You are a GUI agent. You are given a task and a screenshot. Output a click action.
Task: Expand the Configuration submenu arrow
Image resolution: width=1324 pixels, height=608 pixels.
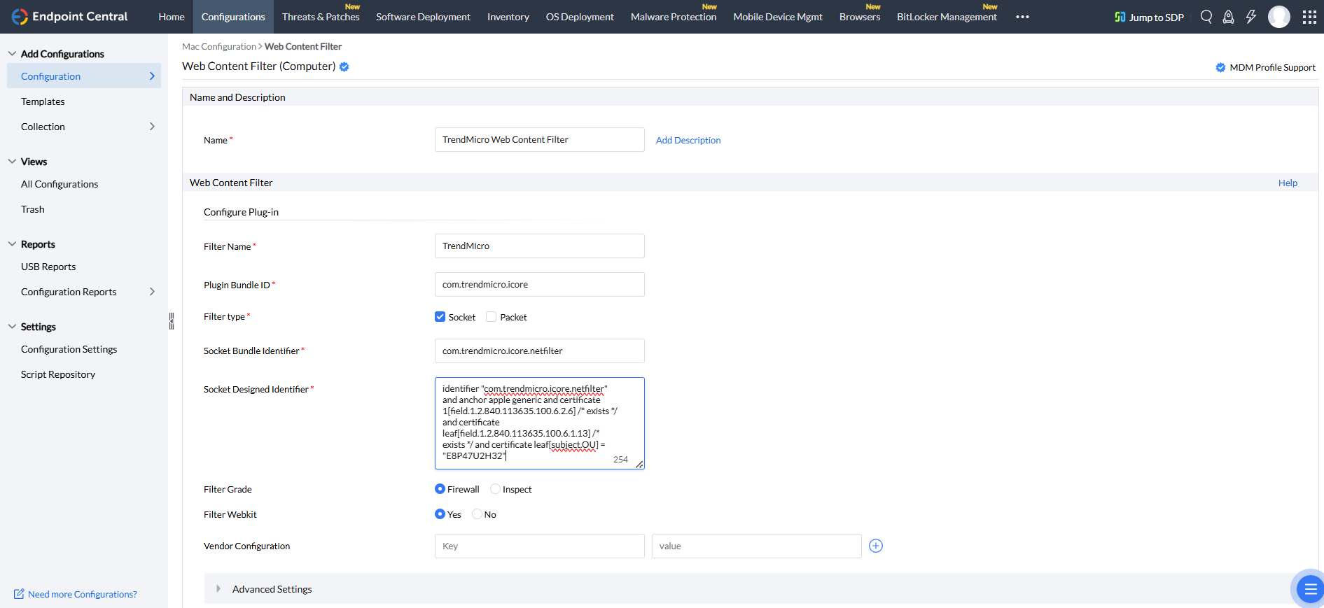pyautogui.click(x=152, y=76)
